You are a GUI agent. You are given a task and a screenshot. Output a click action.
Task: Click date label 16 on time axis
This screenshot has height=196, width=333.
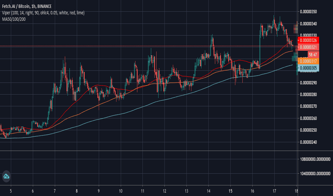[x=252, y=191]
